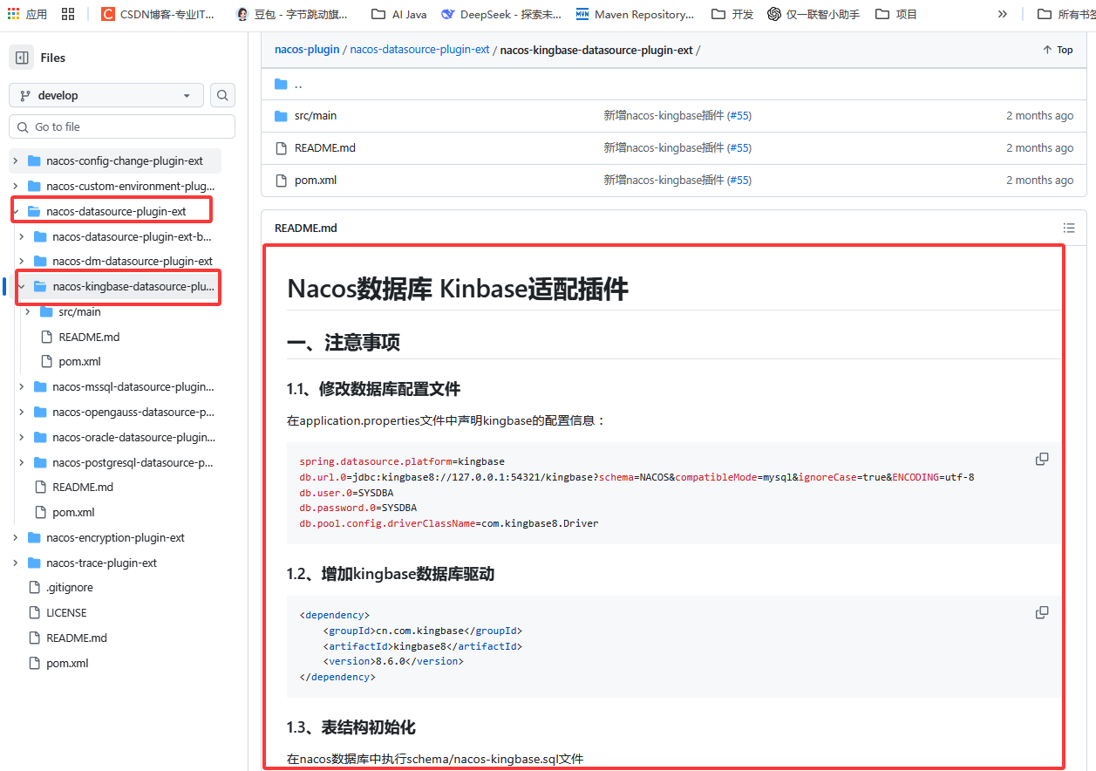Open #55 link in README.md row
The width and height of the screenshot is (1096, 771).
point(739,147)
